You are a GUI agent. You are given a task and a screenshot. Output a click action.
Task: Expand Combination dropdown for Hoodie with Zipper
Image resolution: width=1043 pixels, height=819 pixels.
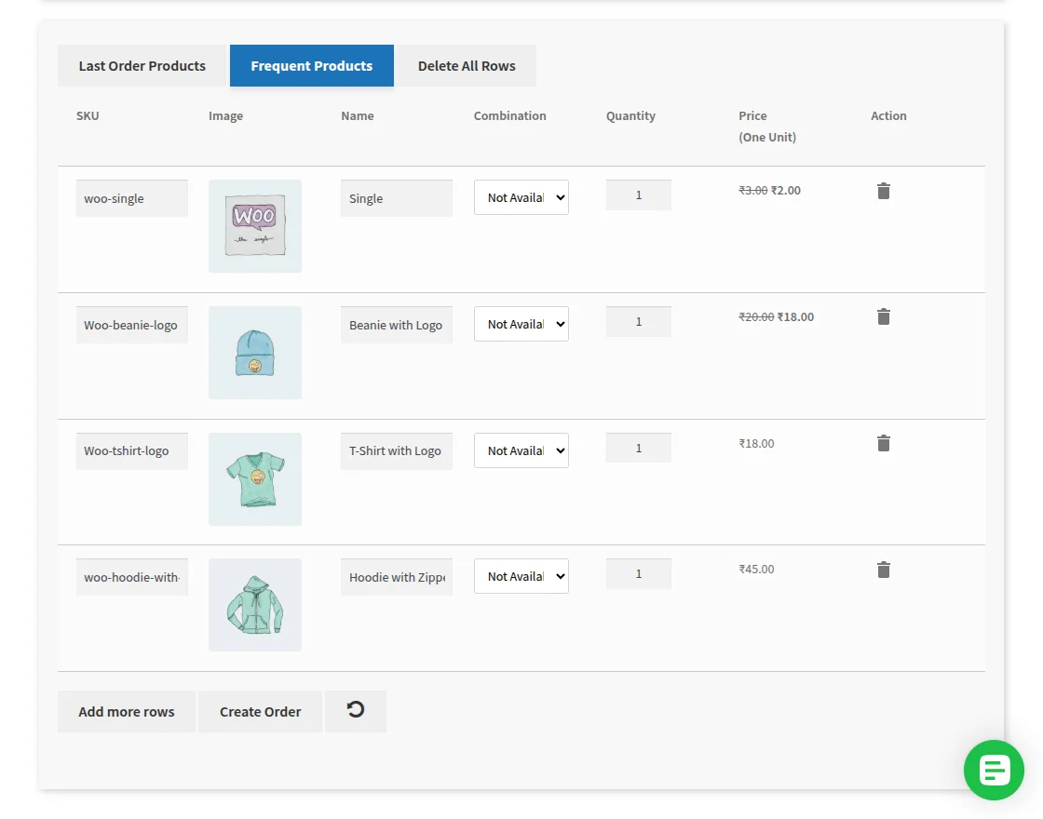tap(521, 576)
